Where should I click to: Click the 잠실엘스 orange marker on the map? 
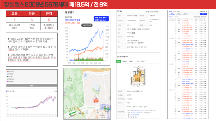(96, 99)
